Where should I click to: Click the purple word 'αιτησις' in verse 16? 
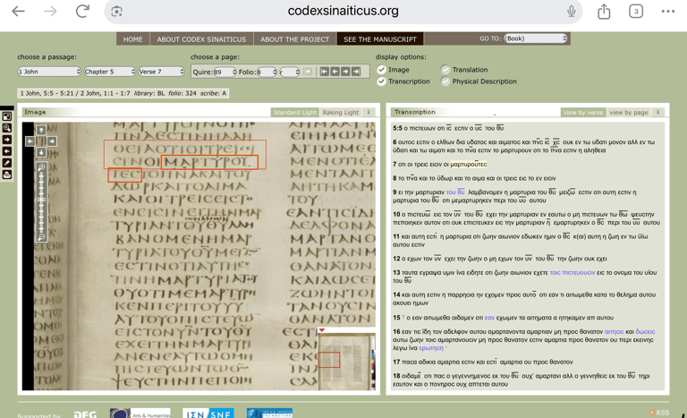(x=614, y=331)
